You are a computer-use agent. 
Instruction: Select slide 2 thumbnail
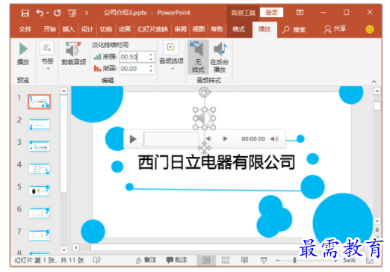tap(40, 124)
